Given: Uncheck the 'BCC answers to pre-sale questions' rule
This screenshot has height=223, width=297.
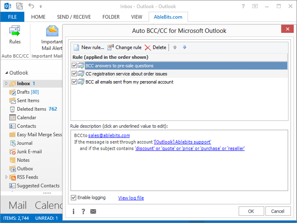Looking at the screenshot, I should (x=74, y=65).
